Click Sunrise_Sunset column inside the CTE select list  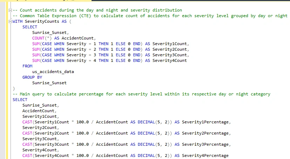(x=49, y=32)
